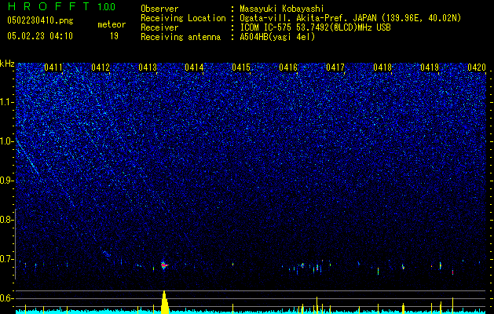Click the 0411 time marker
494x314 pixels.
pyautogui.click(x=53, y=68)
